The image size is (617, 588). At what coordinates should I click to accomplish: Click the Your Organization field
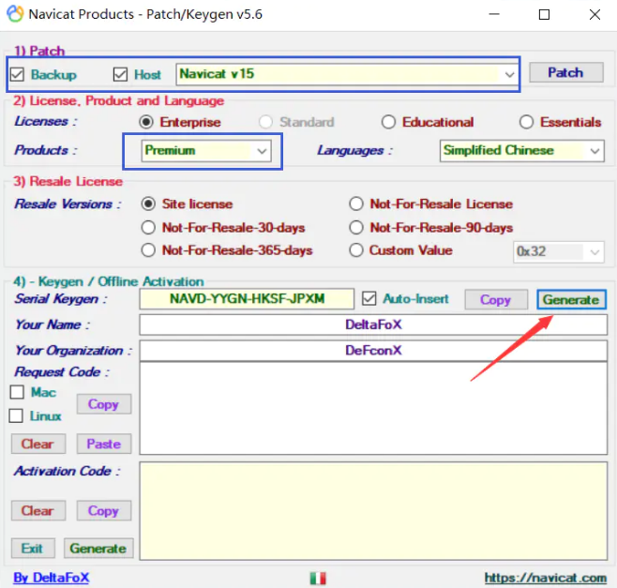[x=373, y=351]
